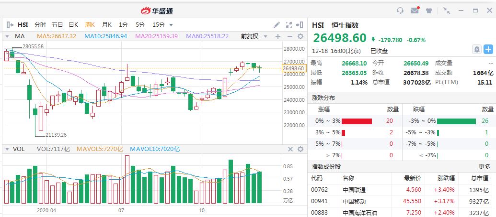496x217 pixels.
Task: Open the messages envelope icon
Action: tap(415, 11)
